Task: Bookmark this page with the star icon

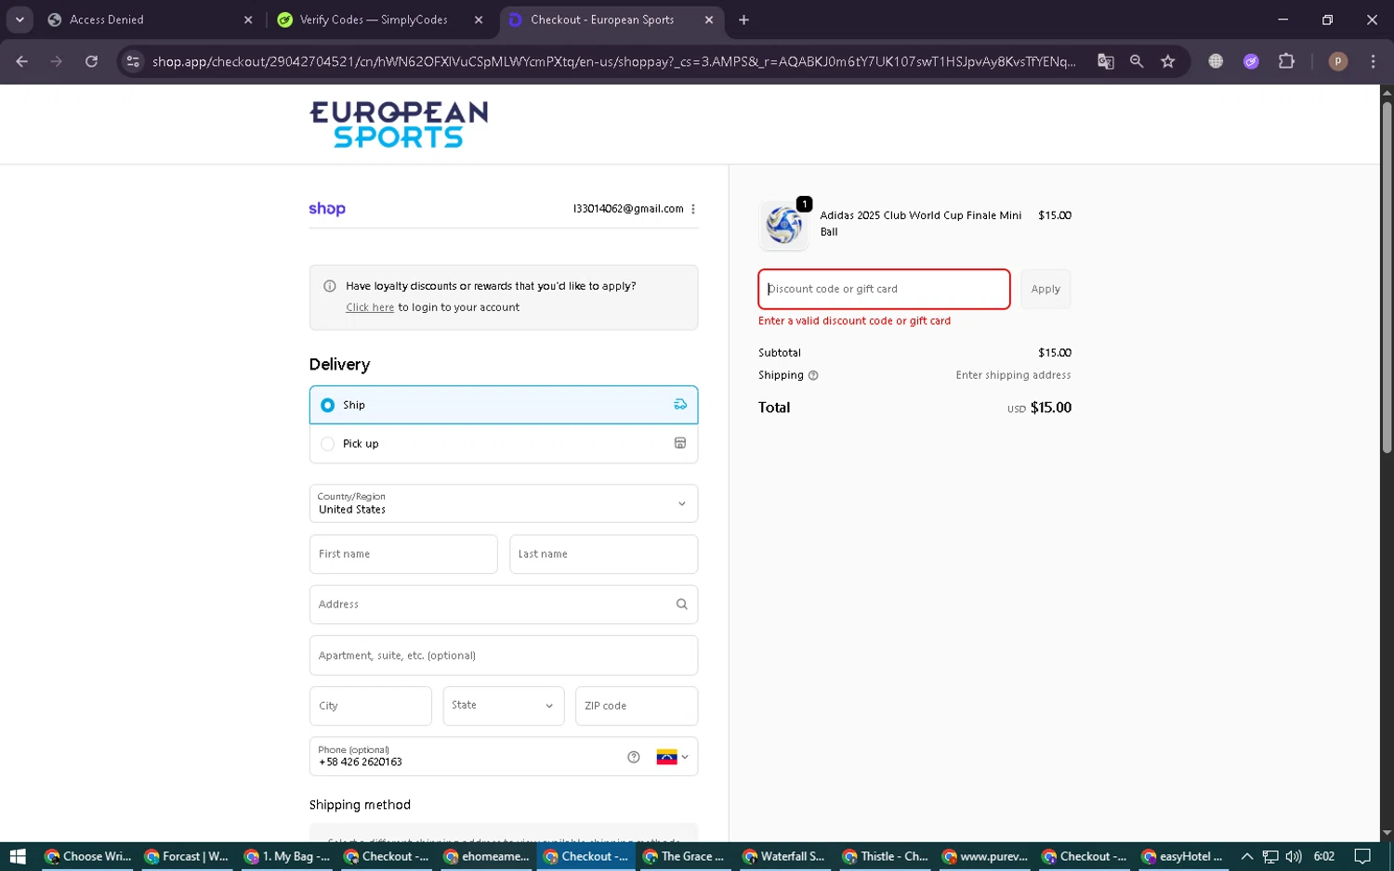Action: click(x=1168, y=61)
